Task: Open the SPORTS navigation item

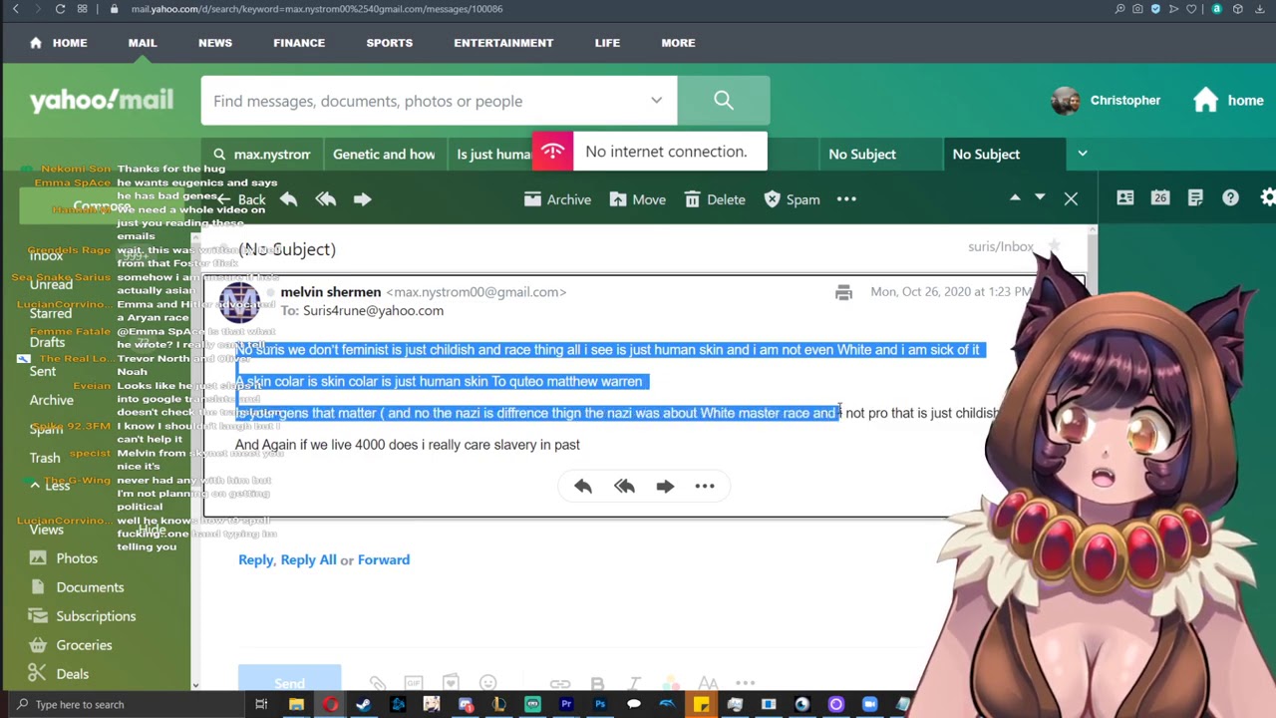Action: pos(389,43)
